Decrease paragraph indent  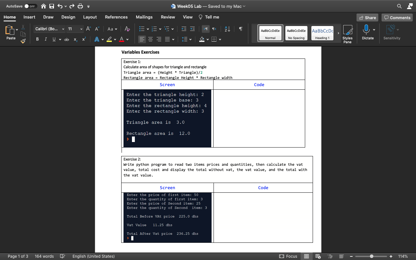(184, 29)
